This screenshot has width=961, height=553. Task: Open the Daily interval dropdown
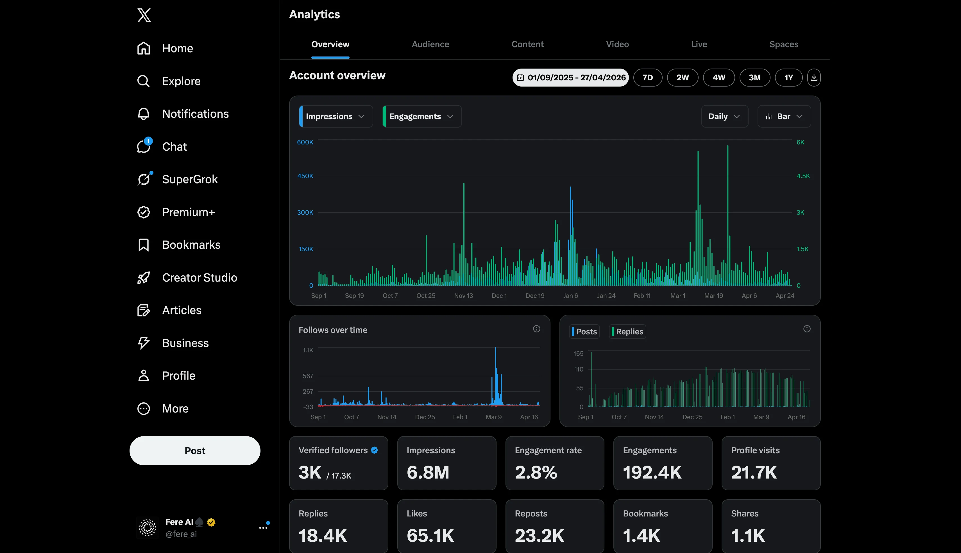coord(724,116)
